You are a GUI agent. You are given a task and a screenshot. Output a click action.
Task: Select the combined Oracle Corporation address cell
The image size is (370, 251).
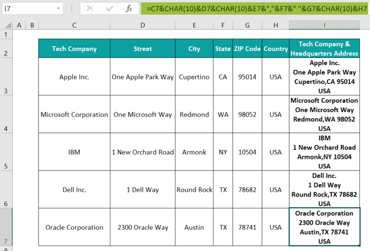pos(324,227)
